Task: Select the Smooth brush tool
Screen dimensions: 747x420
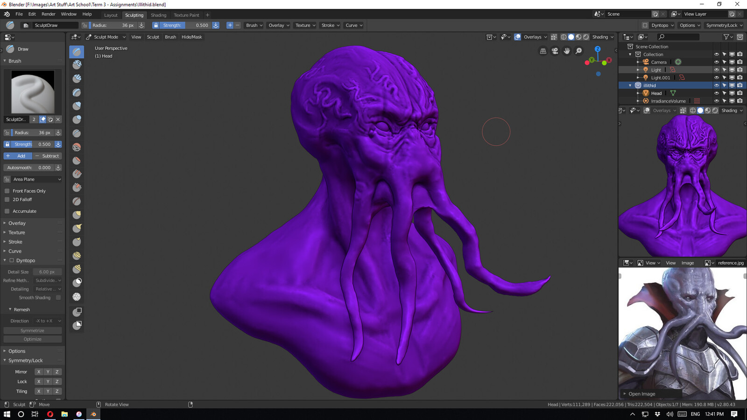Action: click(77, 147)
